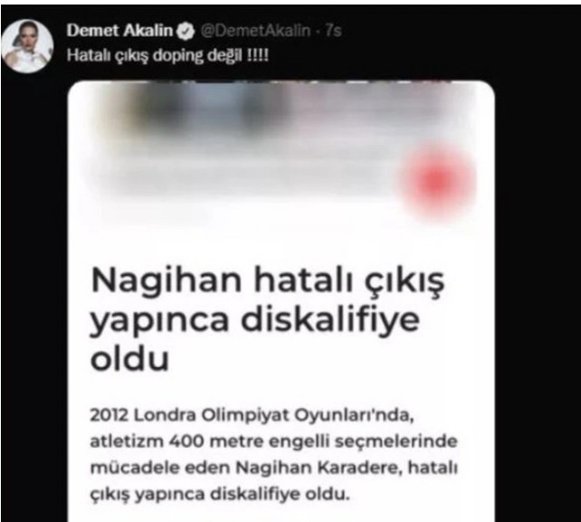Screen dimensions: 581x522
Task: Click the exclamation marks ending the tweet
Action: [x=258, y=55]
